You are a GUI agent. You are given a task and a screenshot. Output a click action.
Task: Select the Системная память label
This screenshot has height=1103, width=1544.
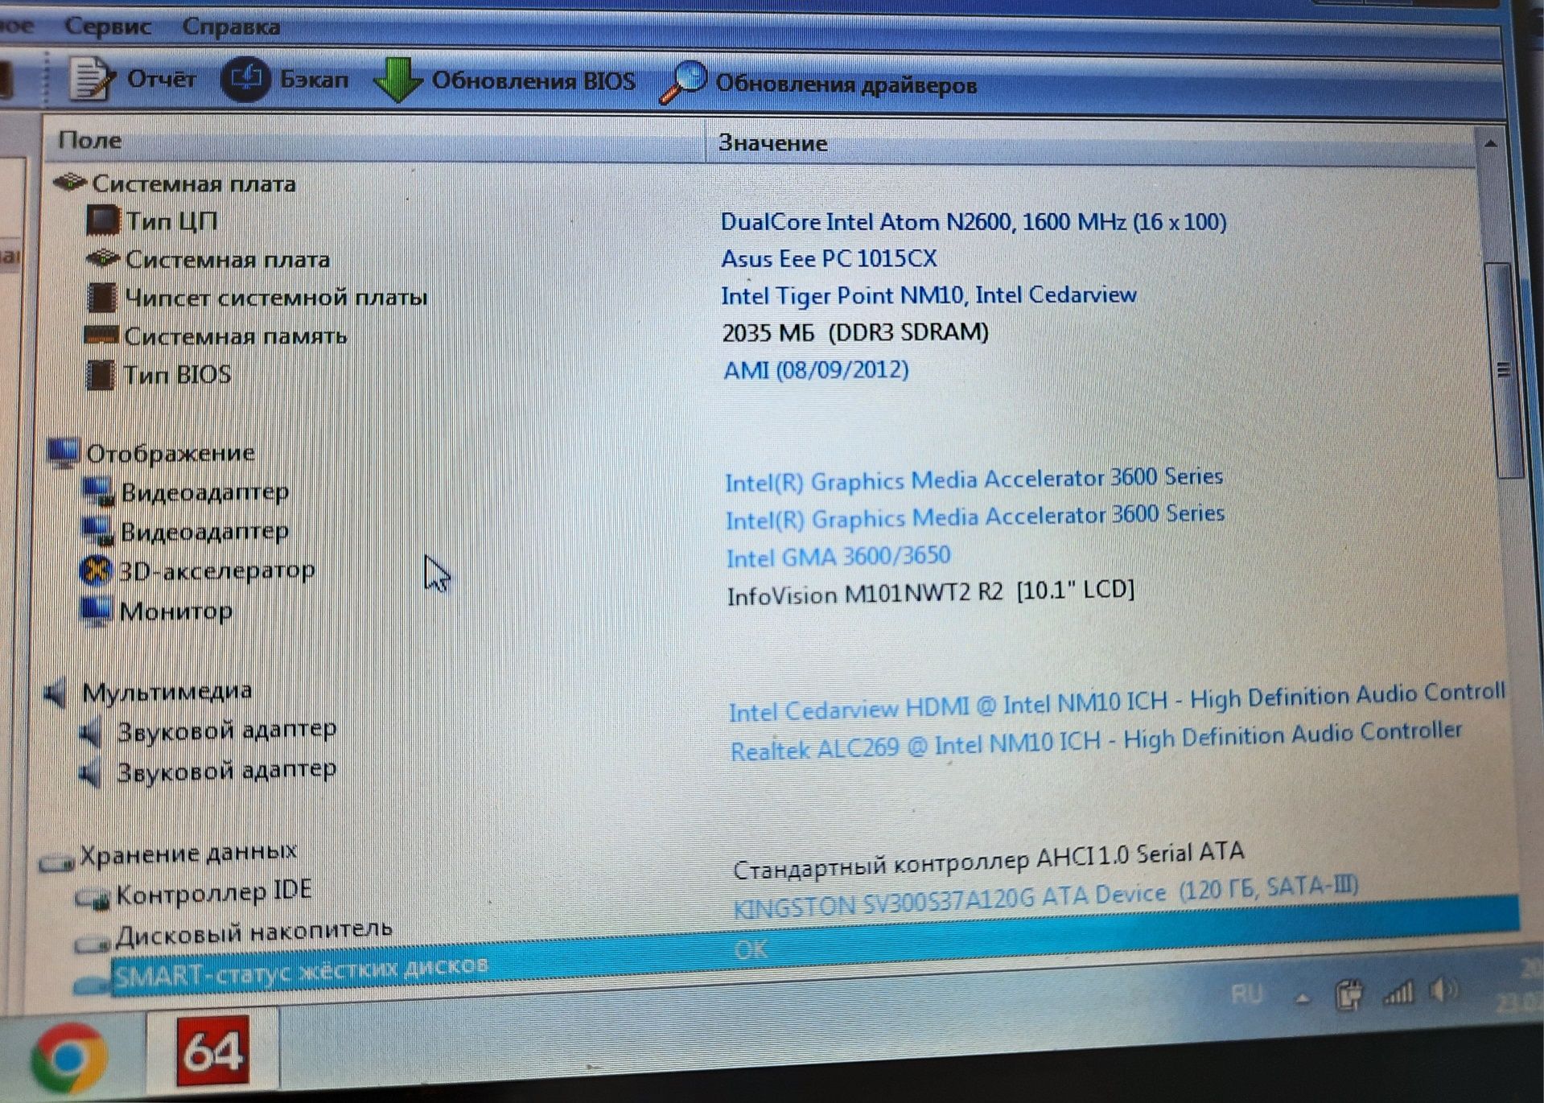[x=235, y=335]
